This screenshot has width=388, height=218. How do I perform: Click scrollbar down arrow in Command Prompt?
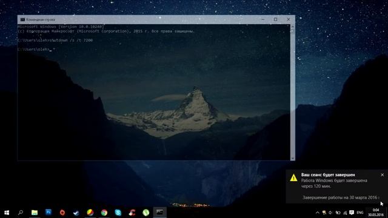(x=293, y=159)
